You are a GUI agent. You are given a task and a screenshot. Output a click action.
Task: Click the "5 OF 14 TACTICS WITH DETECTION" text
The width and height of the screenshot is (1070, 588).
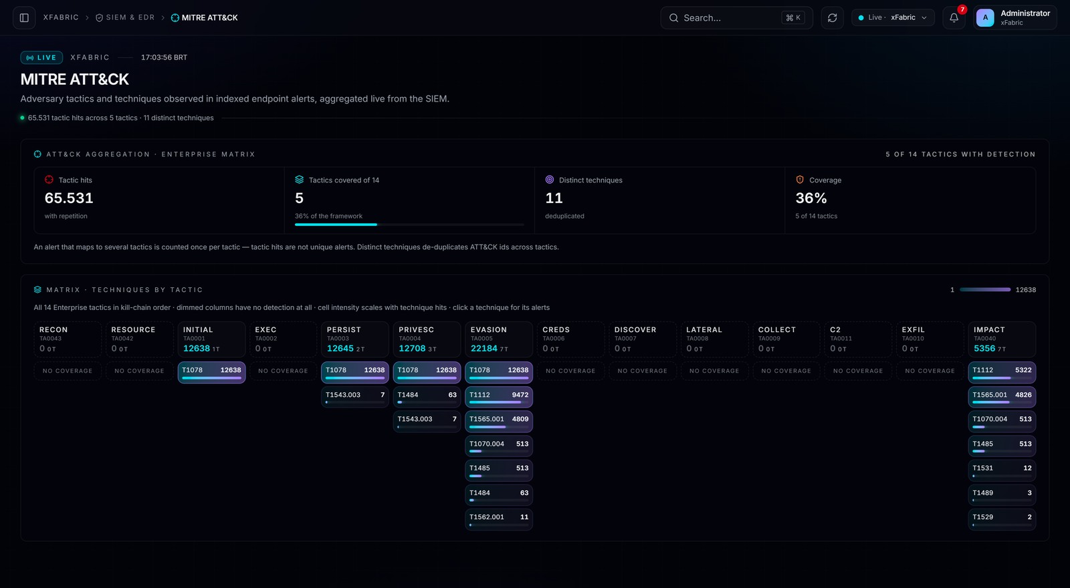pos(960,154)
